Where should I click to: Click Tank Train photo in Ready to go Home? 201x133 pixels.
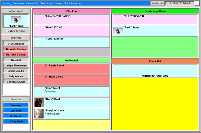(x=118, y=31)
